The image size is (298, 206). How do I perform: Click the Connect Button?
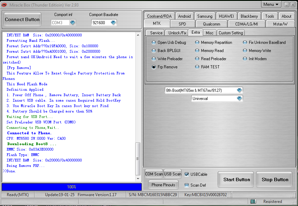[22, 19]
